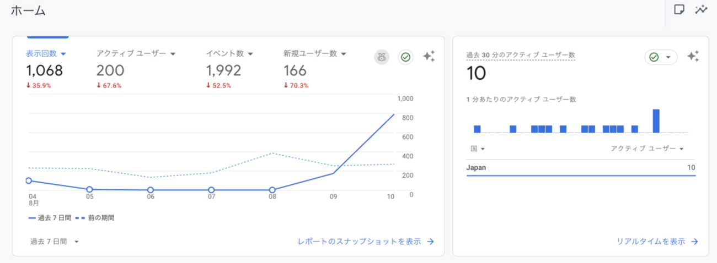This screenshot has width=717, height=263.
Task: Click the 08 data point on the chart
Action: (x=272, y=190)
